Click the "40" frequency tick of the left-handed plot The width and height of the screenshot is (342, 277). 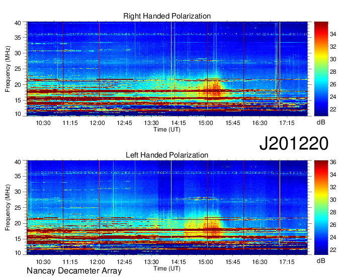18,162
